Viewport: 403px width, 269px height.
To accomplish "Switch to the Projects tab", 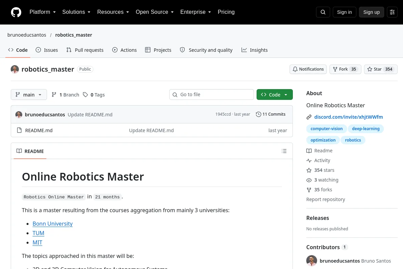I will [158, 50].
